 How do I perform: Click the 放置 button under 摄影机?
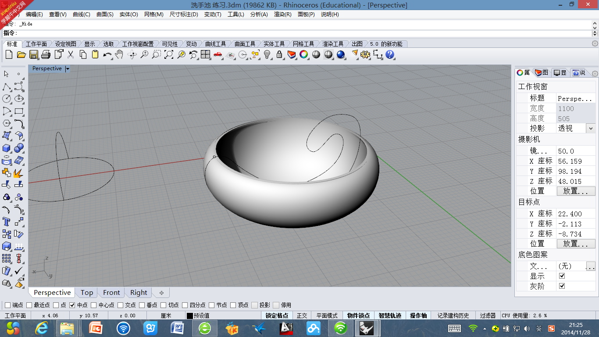576,191
